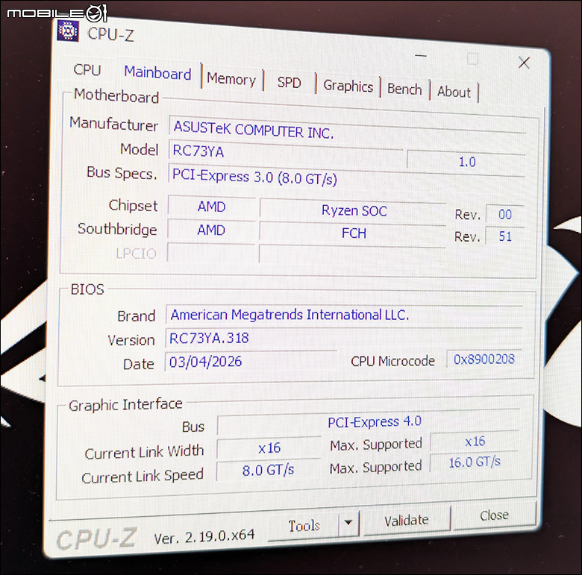Close CPU-Z with the X icon
This screenshot has width=582, height=575.
coord(524,63)
